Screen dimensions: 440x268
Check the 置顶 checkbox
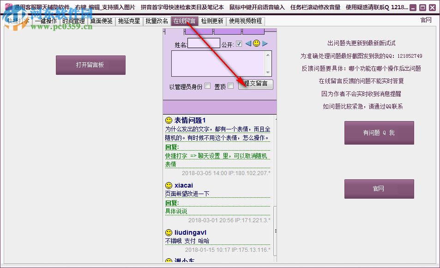pyautogui.click(x=230, y=86)
